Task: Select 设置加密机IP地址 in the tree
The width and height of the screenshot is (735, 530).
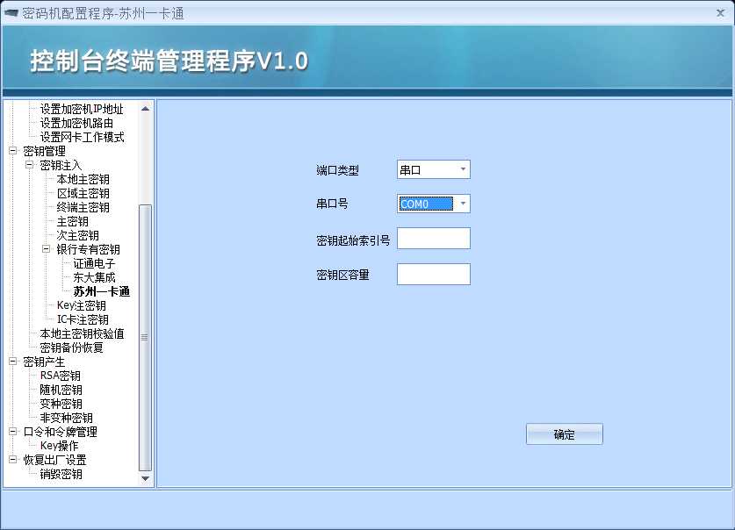Action: (x=82, y=109)
